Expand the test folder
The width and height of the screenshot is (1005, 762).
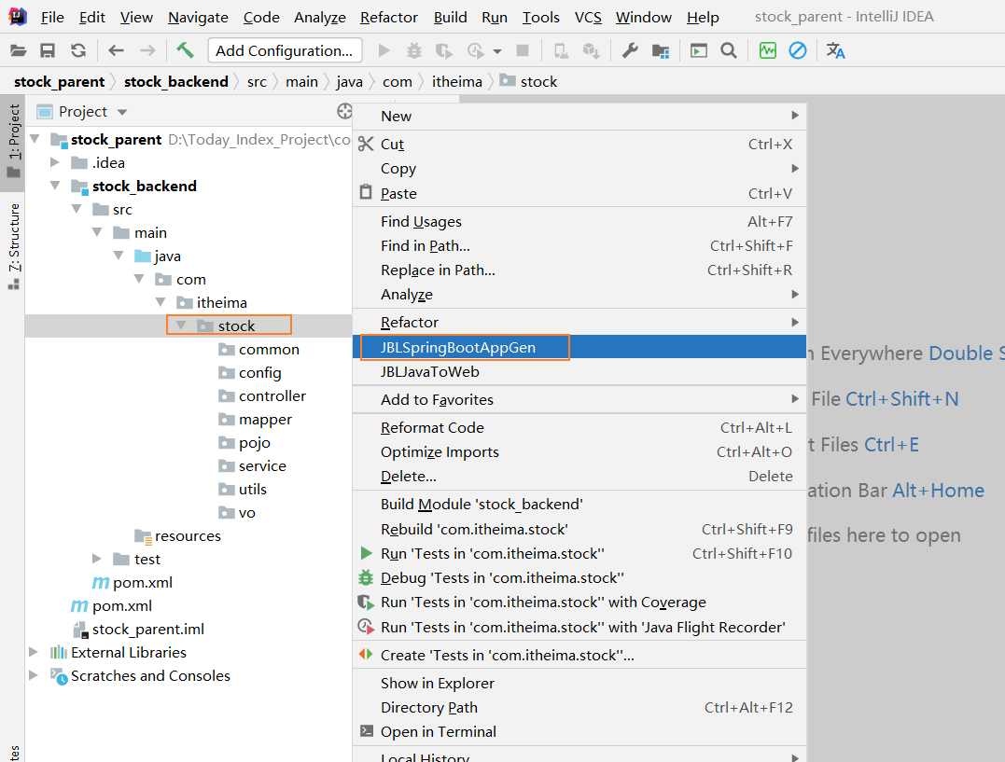click(97, 558)
